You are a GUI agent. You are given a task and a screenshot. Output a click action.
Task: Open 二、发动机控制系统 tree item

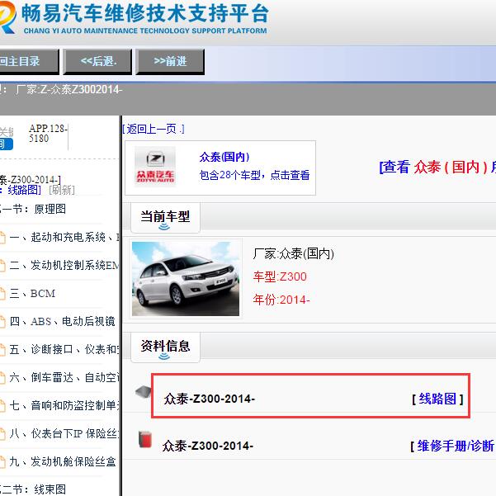[64, 265]
